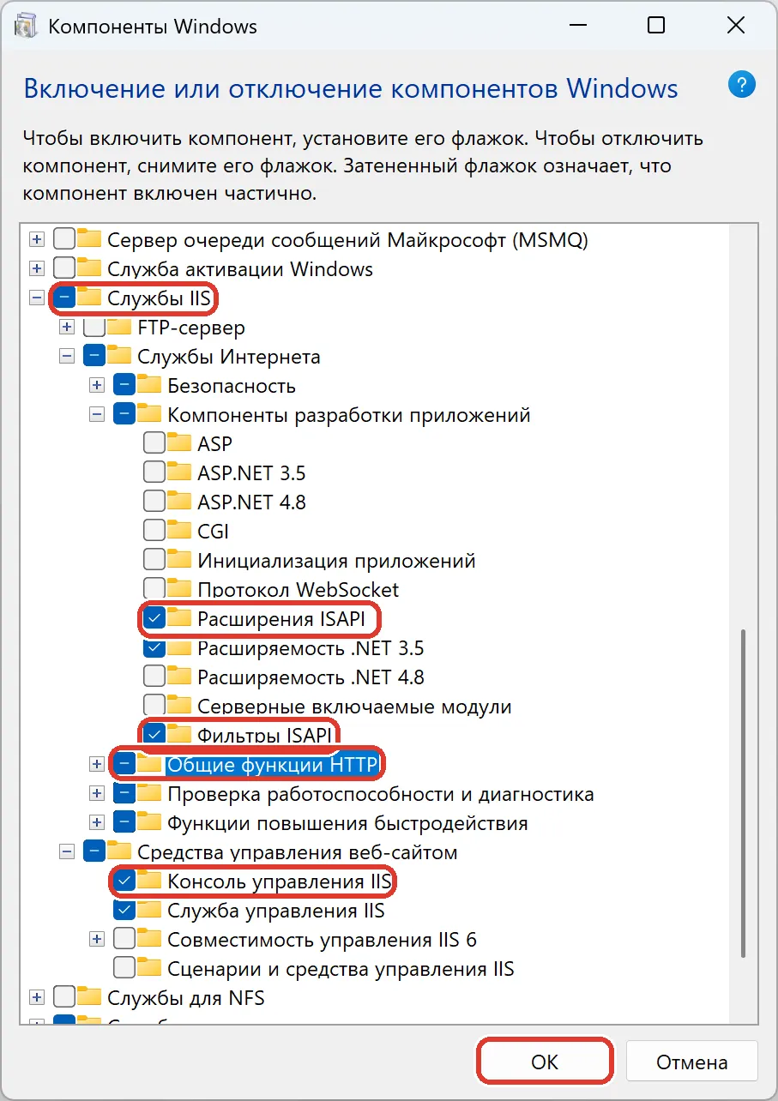Click the Отмена button
This screenshot has height=1101, width=778.
coord(691,1062)
